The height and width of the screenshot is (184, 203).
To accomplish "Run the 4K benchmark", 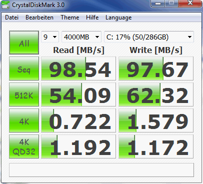I will 24,120.
